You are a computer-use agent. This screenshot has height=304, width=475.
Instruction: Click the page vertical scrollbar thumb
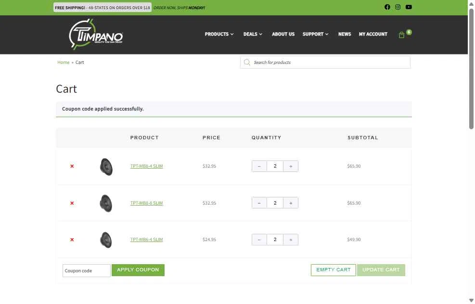point(471,69)
